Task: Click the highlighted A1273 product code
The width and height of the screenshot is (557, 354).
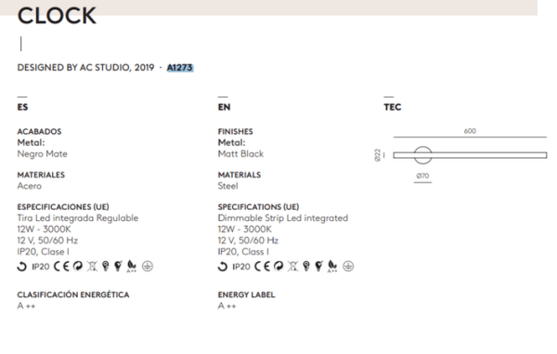Action: pyautogui.click(x=180, y=68)
